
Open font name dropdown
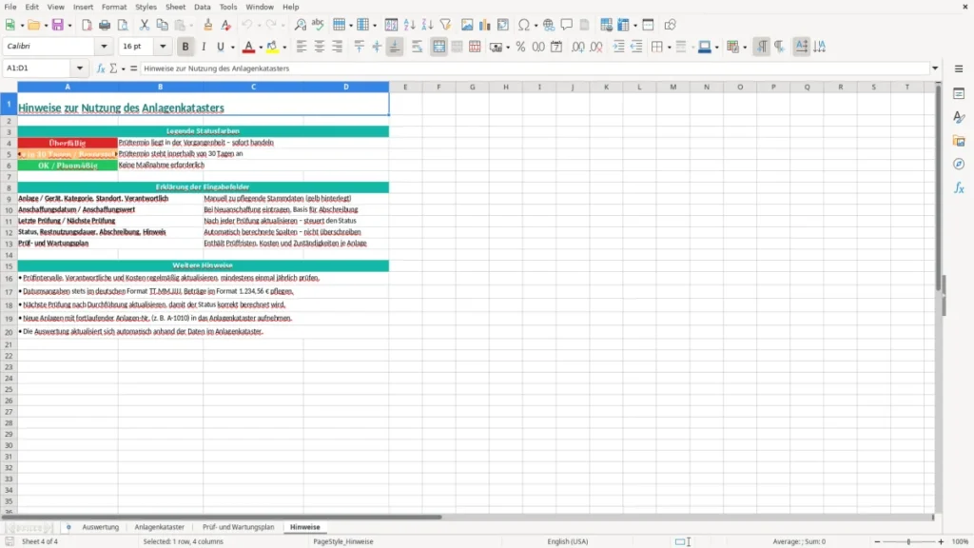[x=104, y=46]
